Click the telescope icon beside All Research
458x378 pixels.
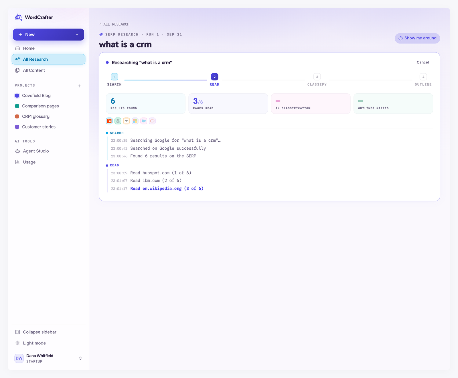[17, 59]
